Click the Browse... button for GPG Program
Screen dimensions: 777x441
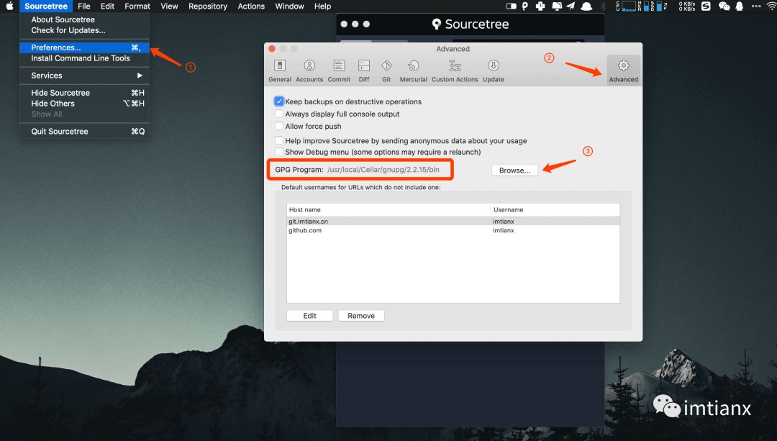514,170
